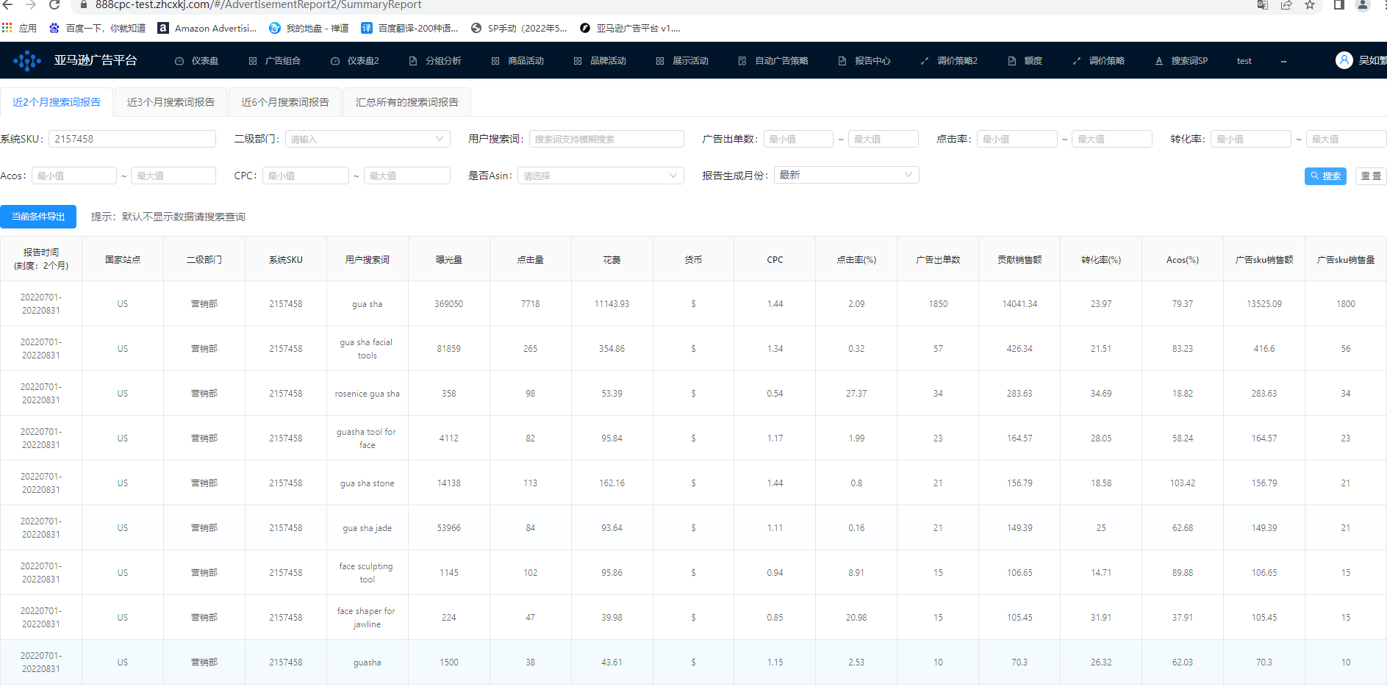The height and width of the screenshot is (686, 1387).
Task: Switch to 近2个月搜索词报告 tab
Action: [57, 102]
